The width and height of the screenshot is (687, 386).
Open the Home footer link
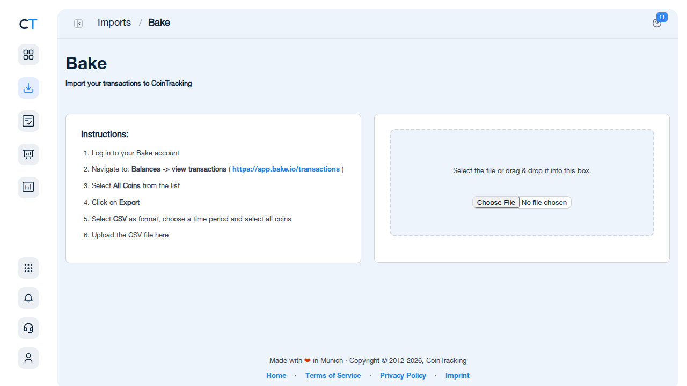[276, 376]
